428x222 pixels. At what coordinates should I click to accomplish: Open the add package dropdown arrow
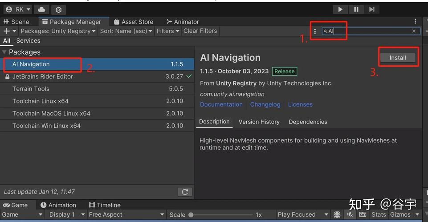click(x=14, y=31)
